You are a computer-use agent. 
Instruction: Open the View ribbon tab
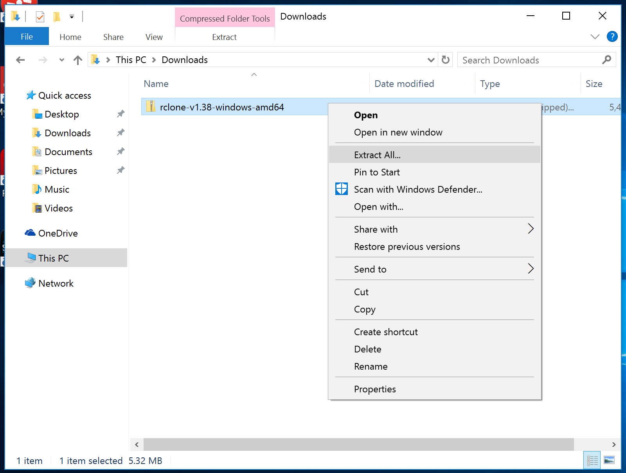154,37
